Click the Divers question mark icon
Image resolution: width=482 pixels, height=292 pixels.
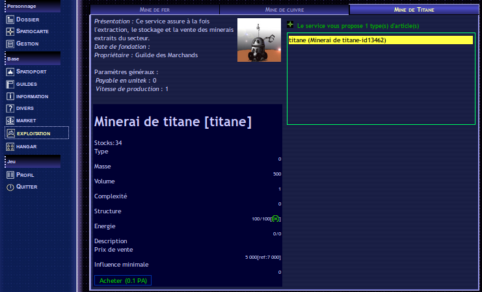point(10,108)
